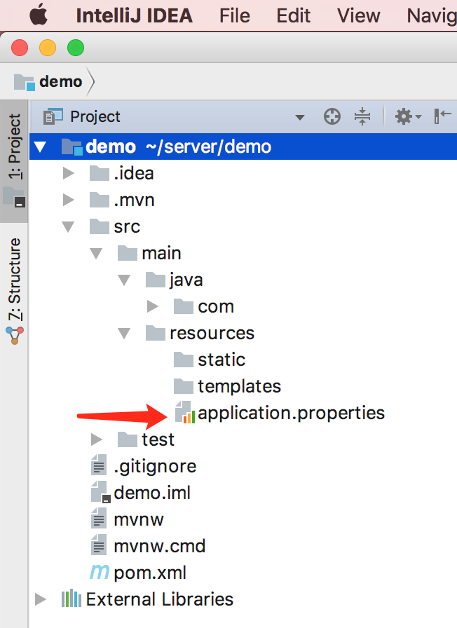Viewport: 457px width, 628px height.
Task: Select the templates folder
Action: pyautogui.click(x=238, y=386)
